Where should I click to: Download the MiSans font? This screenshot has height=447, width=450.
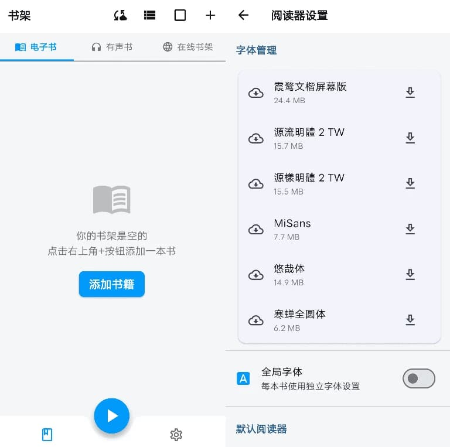coord(410,229)
